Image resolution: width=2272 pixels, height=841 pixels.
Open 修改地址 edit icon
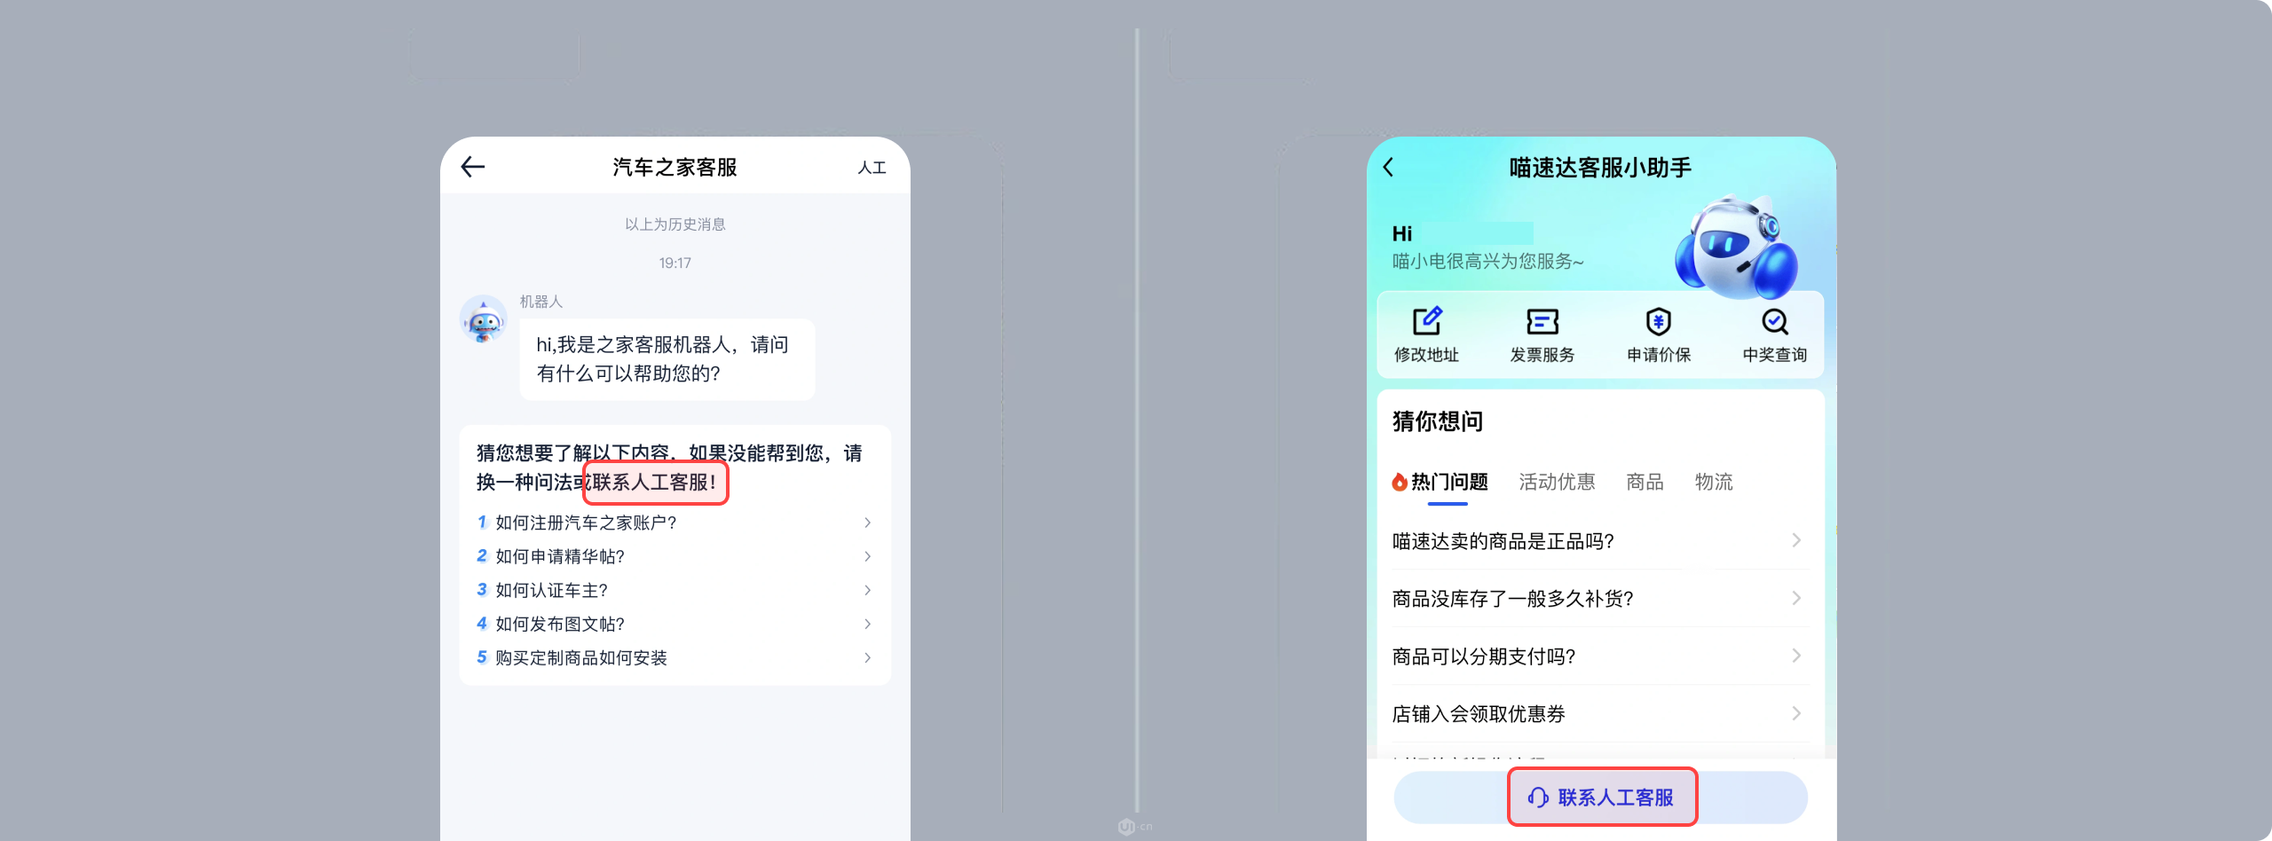click(x=1427, y=321)
